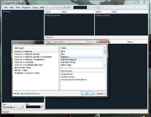
Task: Select Default Playlist layout
Action: point(67,74)
